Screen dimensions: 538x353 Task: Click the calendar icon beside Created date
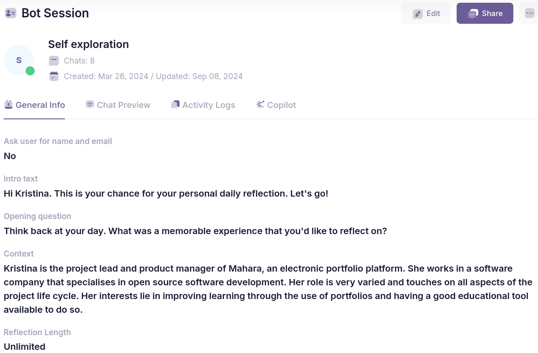[x=54, y=76]
